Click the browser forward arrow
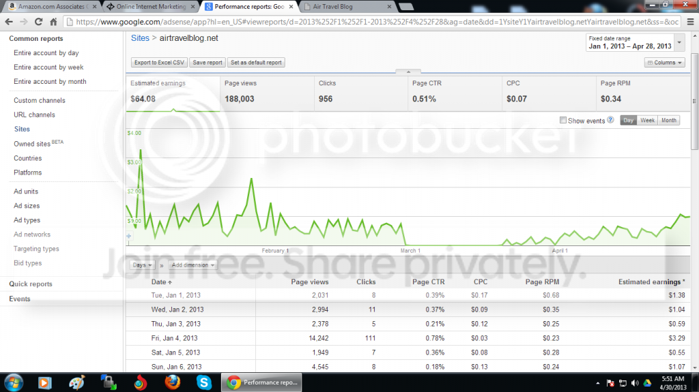The height and width of the screenshot is (392, 699). coord(24,21)
